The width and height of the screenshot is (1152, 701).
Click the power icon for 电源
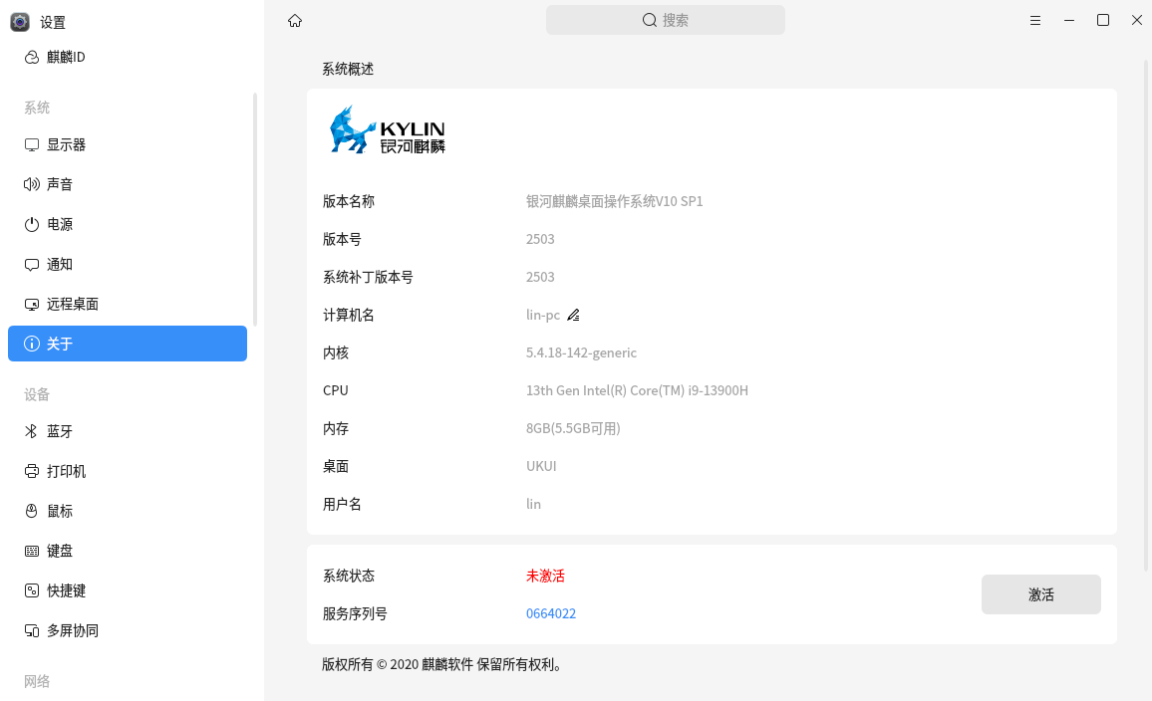pyautogui.click(x=32, y=225)
